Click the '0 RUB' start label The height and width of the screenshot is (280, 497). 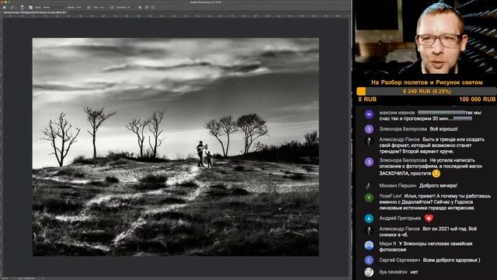click(367, 100)
